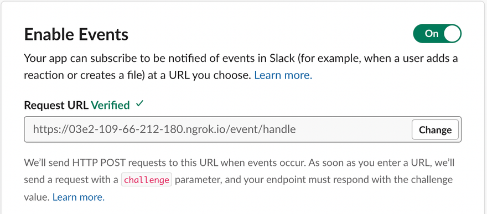Click the Request URL label
The height and width of the screenshot is (214, 487).
(56, 106)
